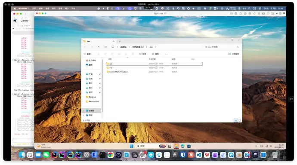This screenshot has width=297, height=165.
Task: Open File Explorer from Windows taskbar
Action: click(x=176, y=146)
